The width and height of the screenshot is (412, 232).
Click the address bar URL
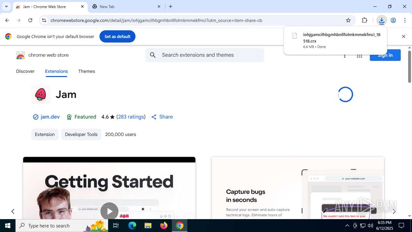156,20
